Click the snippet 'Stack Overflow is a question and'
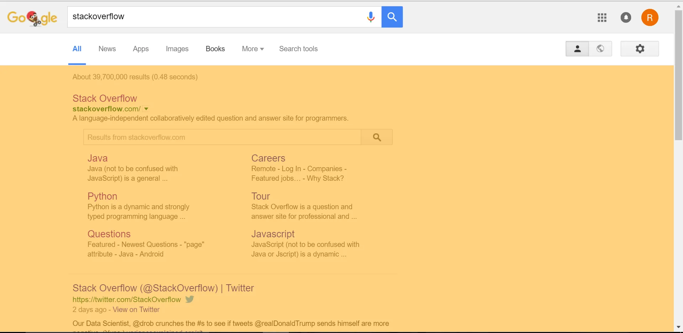The height and width of the screenshot is (333, 683). (302, 207)
